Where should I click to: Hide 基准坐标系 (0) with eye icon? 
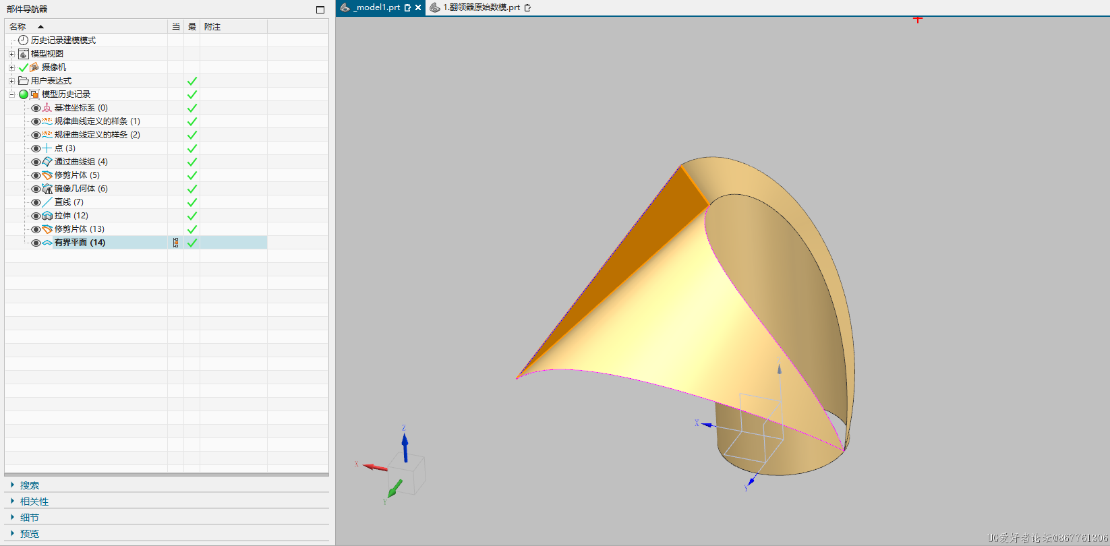click(36, 108)
